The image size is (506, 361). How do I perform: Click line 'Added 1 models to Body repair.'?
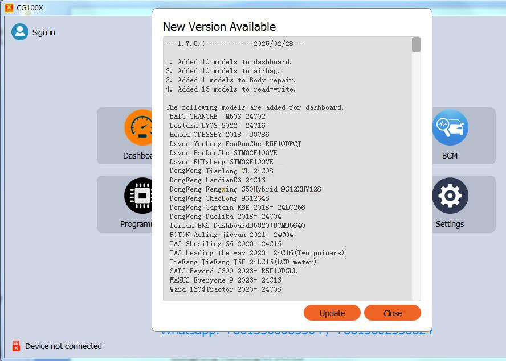[x=231, y=80]
